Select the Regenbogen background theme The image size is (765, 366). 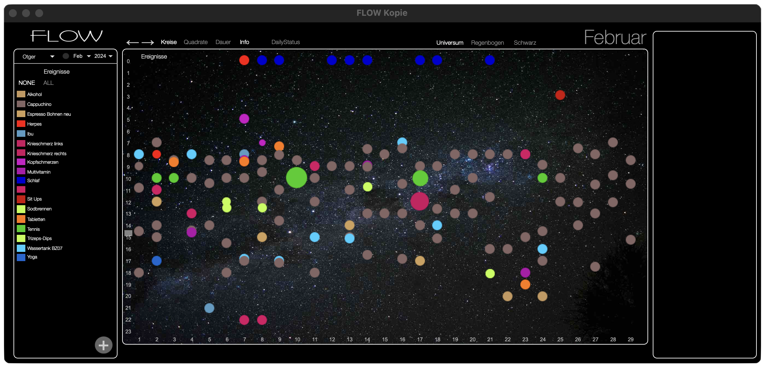point(487,43)
